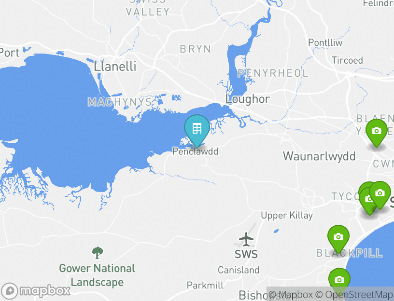Open the © OpenStreetMap attribution link
The image size is (394, 301).
tap(354, 294)
